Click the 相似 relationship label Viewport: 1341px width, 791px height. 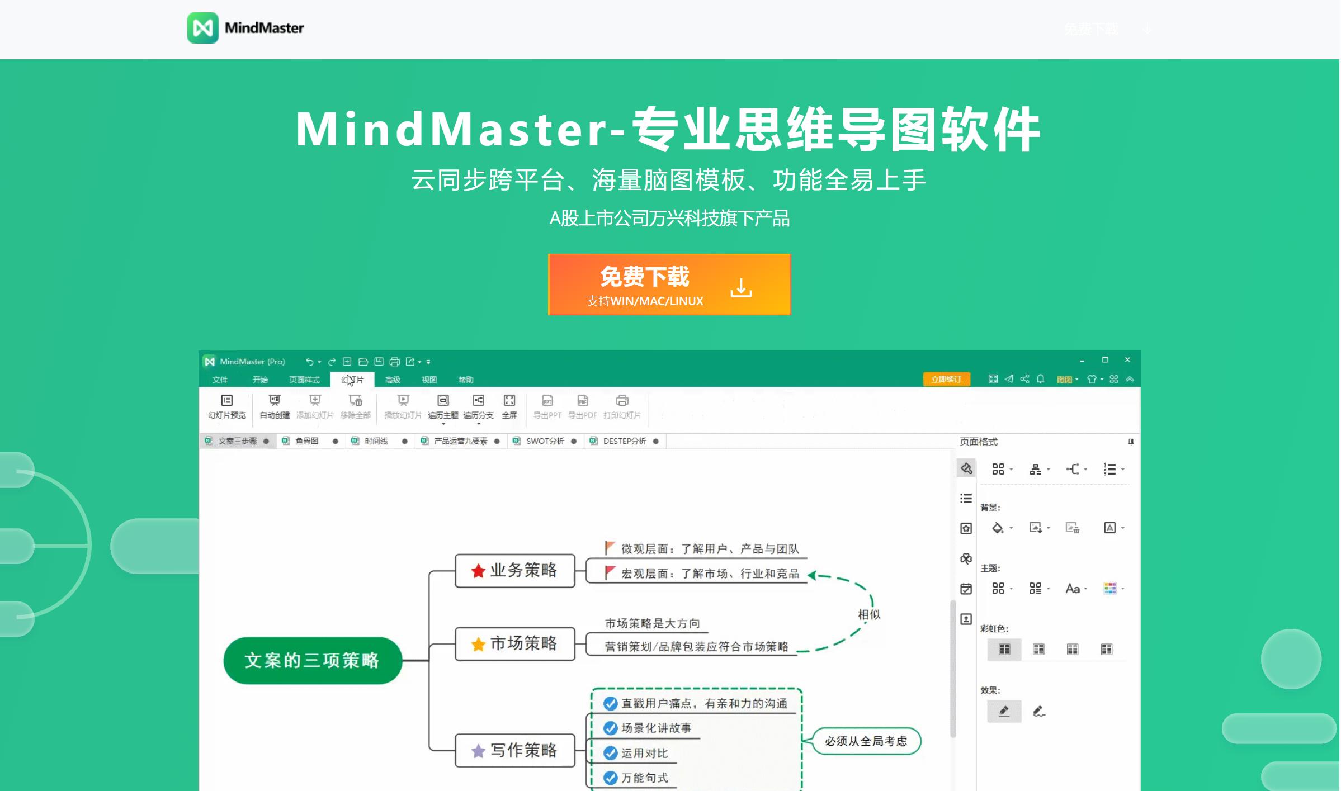[x=869, y=614]
